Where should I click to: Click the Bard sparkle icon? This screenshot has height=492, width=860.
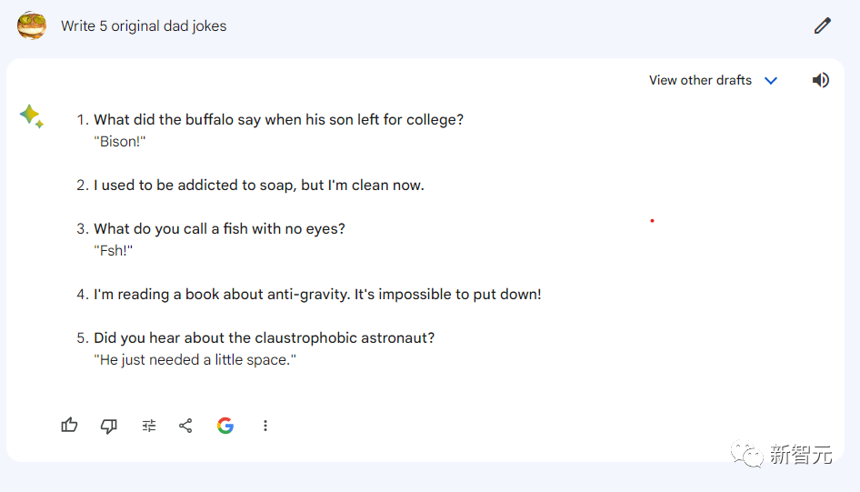[x=32, y=116]
